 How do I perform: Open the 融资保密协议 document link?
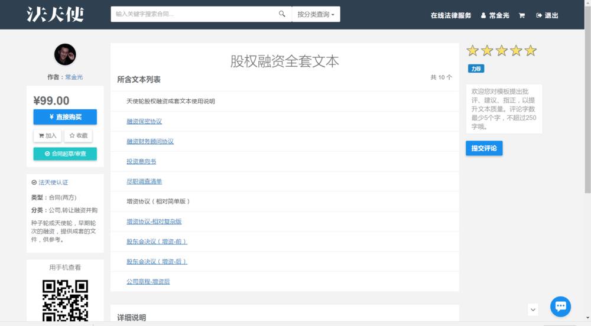(x=144, y=122)
